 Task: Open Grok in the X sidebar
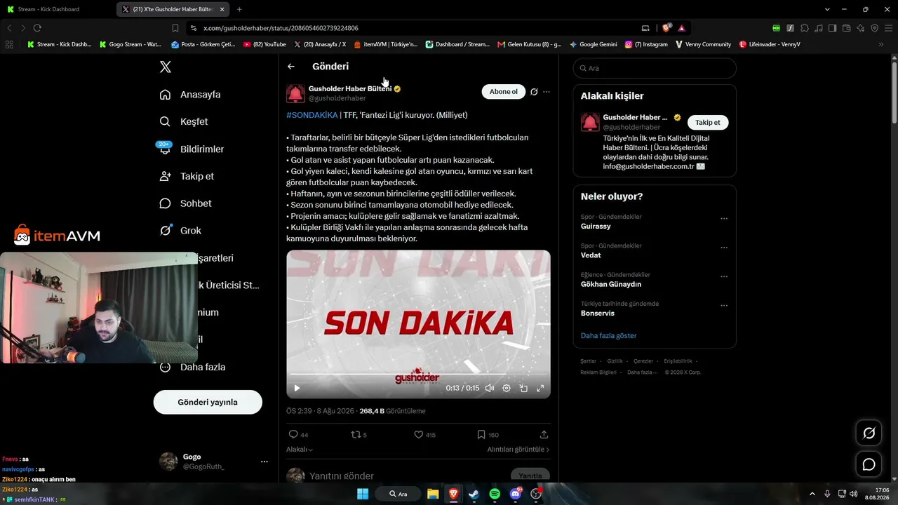[x=180, y=230]
